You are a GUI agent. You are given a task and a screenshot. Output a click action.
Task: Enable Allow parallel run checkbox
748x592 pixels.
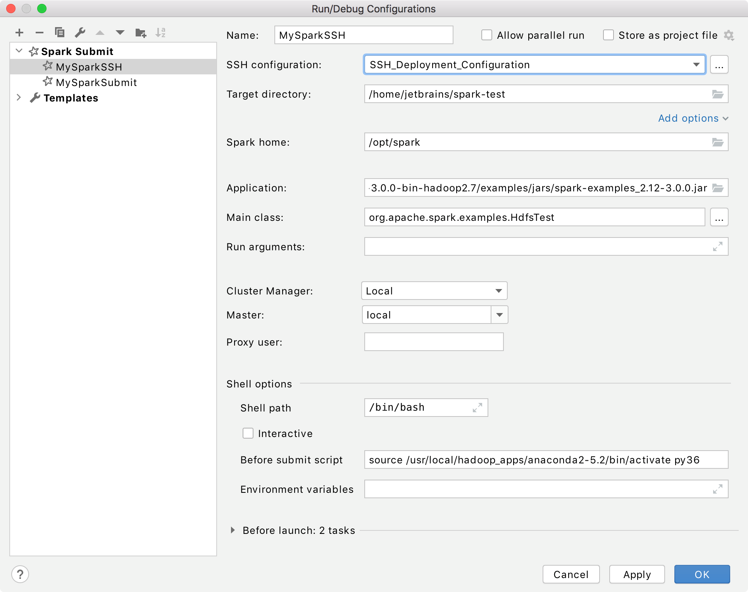(x=486, y=34)
